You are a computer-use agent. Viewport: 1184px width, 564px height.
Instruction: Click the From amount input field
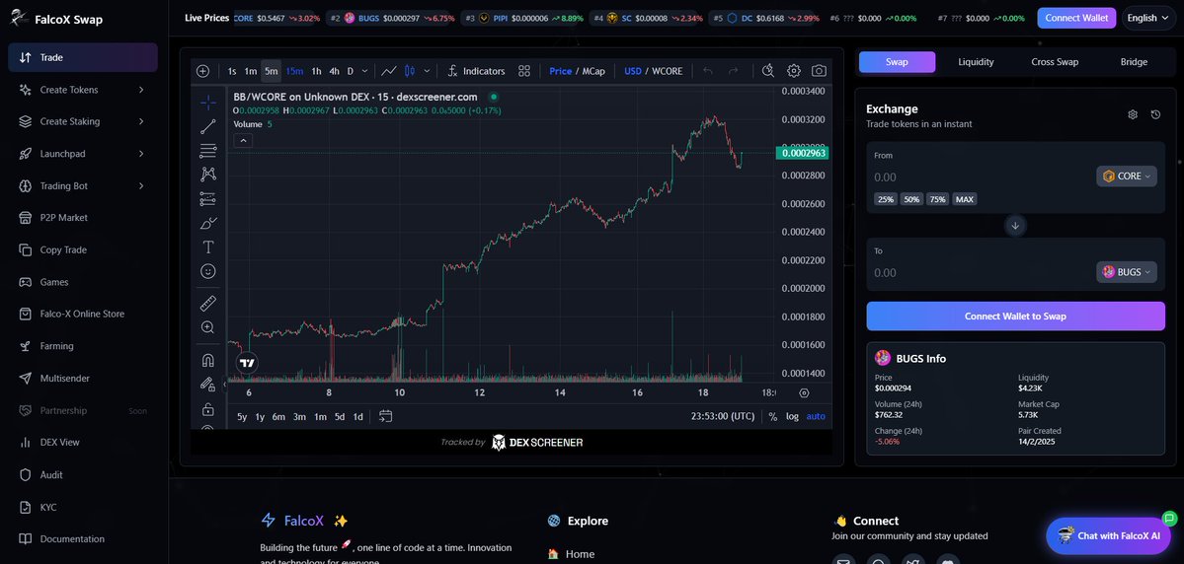[982, 177]
